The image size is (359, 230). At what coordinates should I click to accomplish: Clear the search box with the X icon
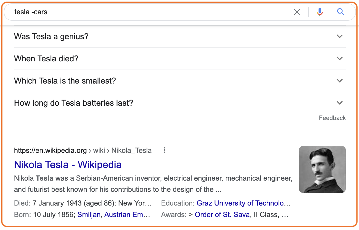pos(297,12)
